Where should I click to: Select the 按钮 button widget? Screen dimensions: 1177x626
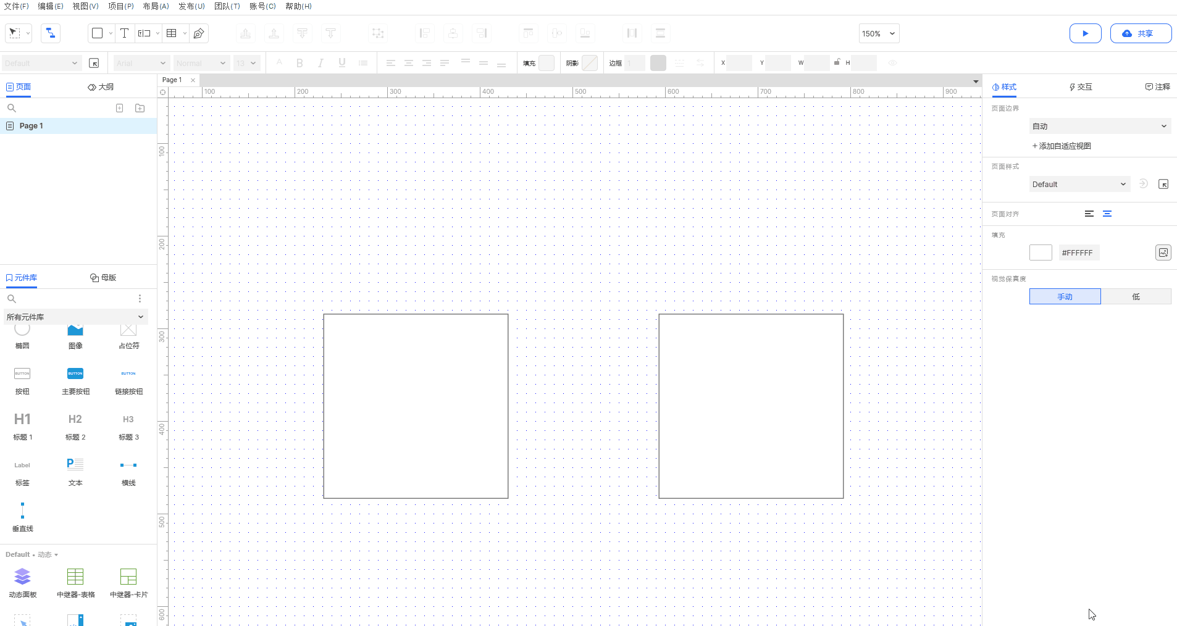tap(22, 381)
